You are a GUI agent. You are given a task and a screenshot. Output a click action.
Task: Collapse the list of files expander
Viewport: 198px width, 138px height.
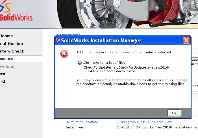[x=80, y=63]
